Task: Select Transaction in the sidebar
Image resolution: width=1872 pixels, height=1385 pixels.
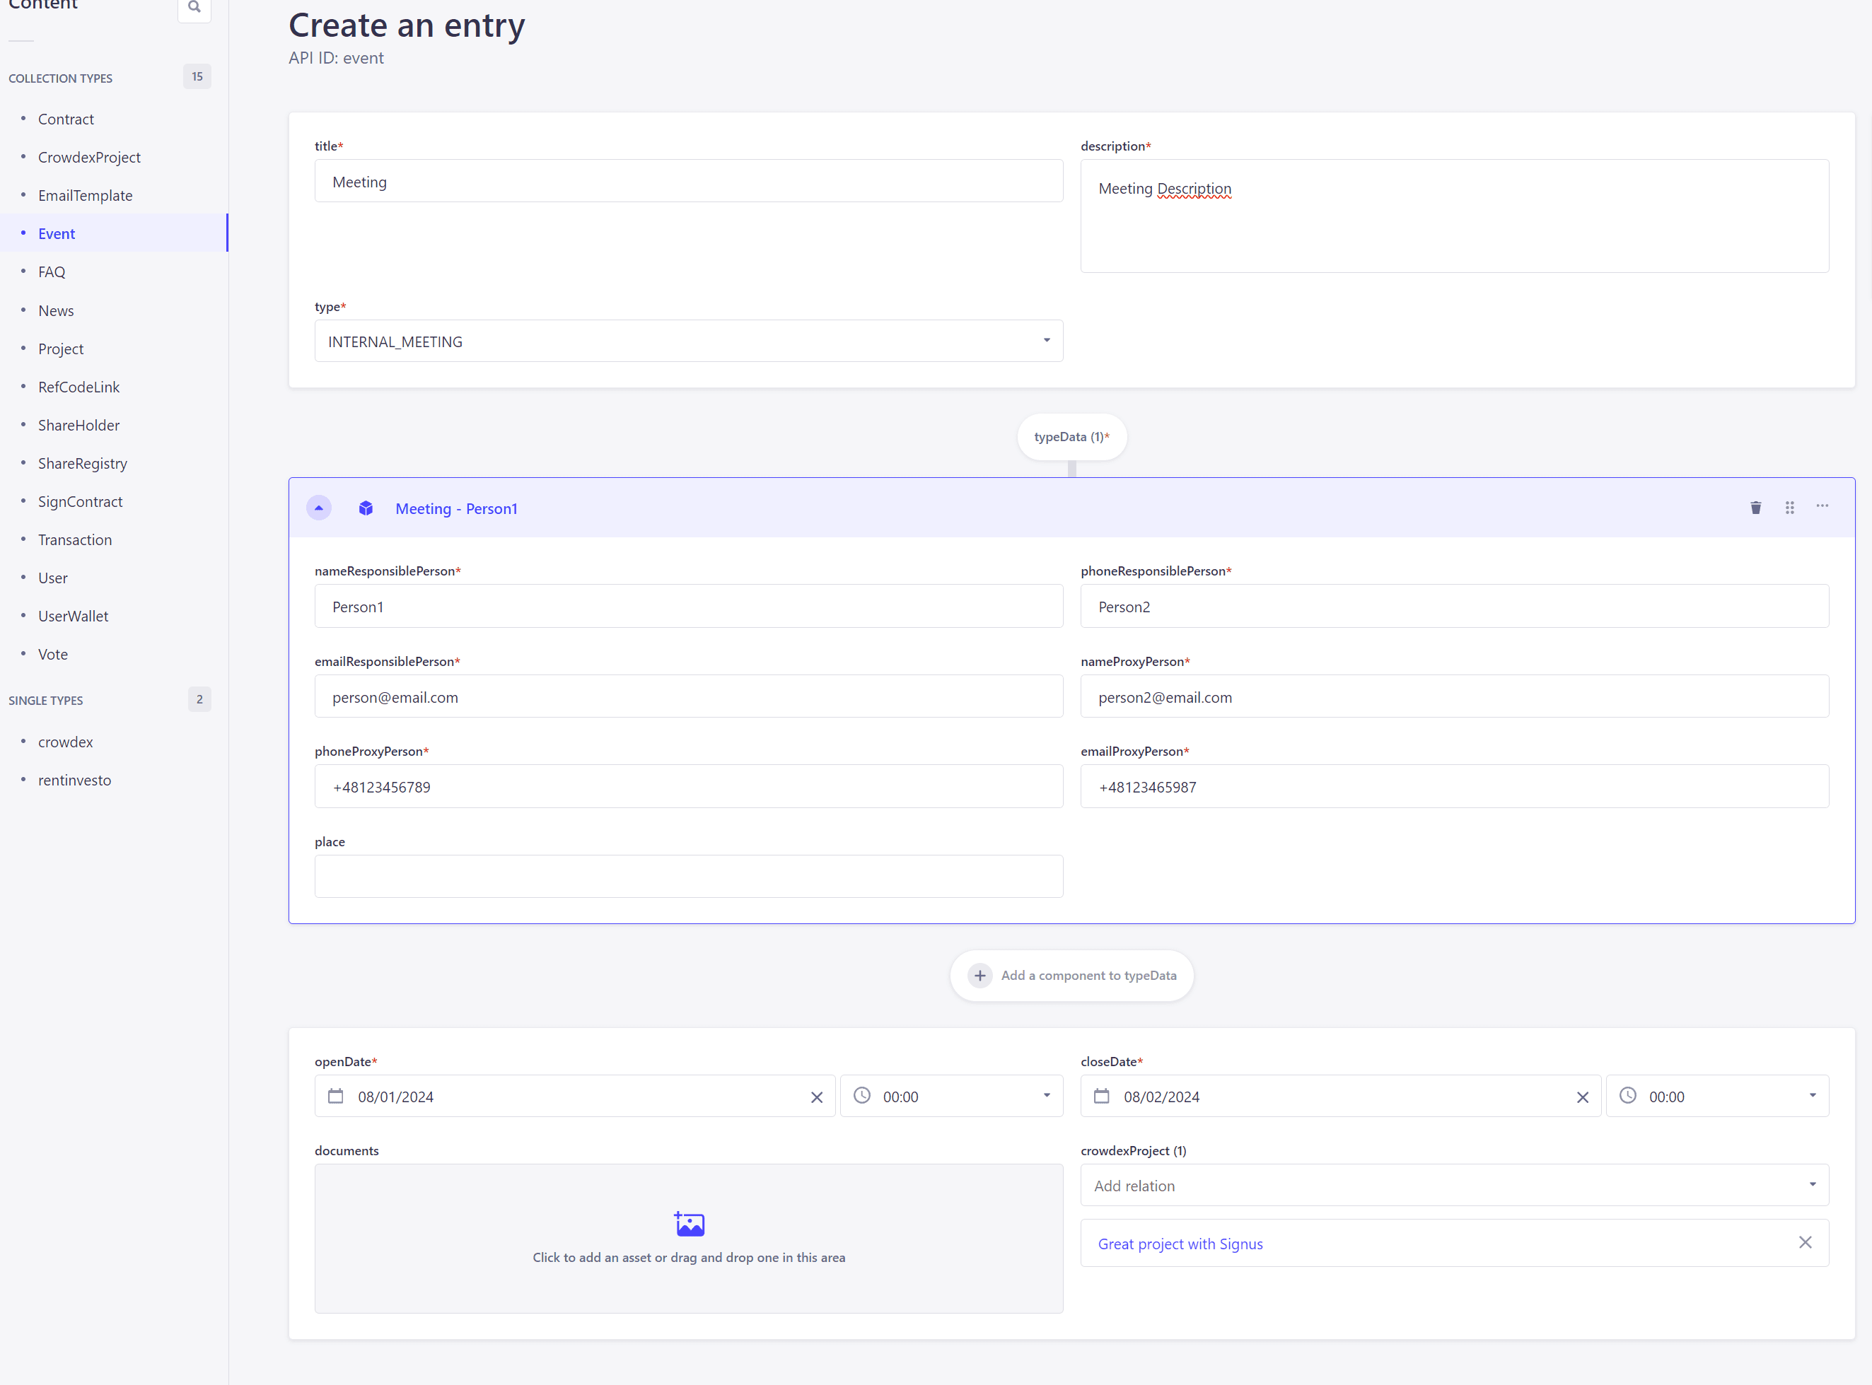Action: click(75, 540)
